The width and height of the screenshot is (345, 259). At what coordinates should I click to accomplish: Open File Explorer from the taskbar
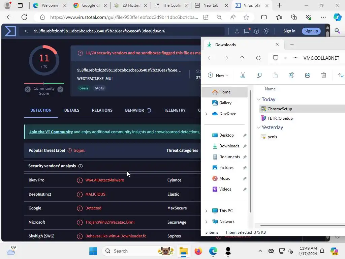pos(183,251)
